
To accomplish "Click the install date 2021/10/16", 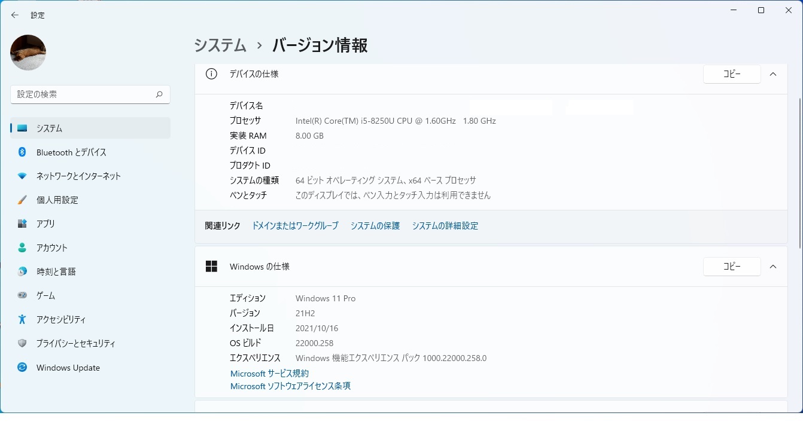I will point(317,328).
